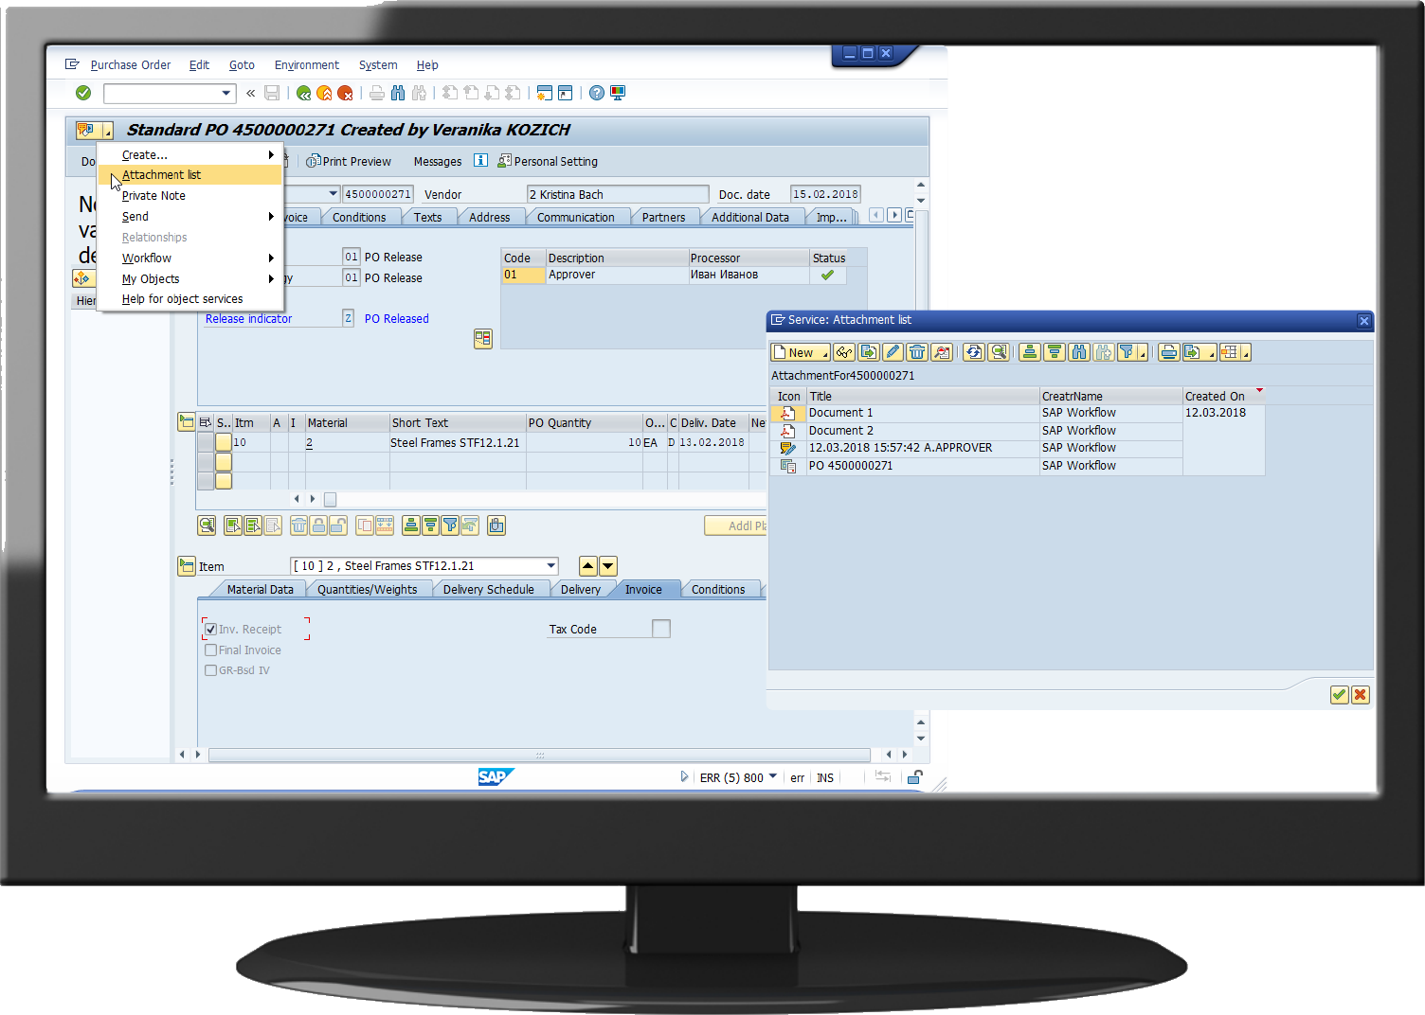Click the green checkmark Continue icon in dialog
The image size is (1425, 1015).
(x=1339, y=695)
